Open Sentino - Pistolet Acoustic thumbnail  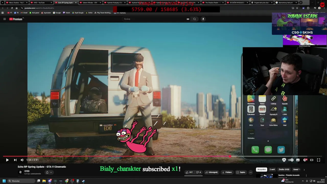point(266,176)
